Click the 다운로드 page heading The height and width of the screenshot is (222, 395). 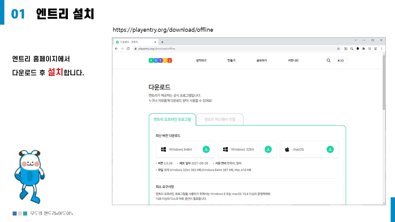pyautogui.click(x=160, y=87)
